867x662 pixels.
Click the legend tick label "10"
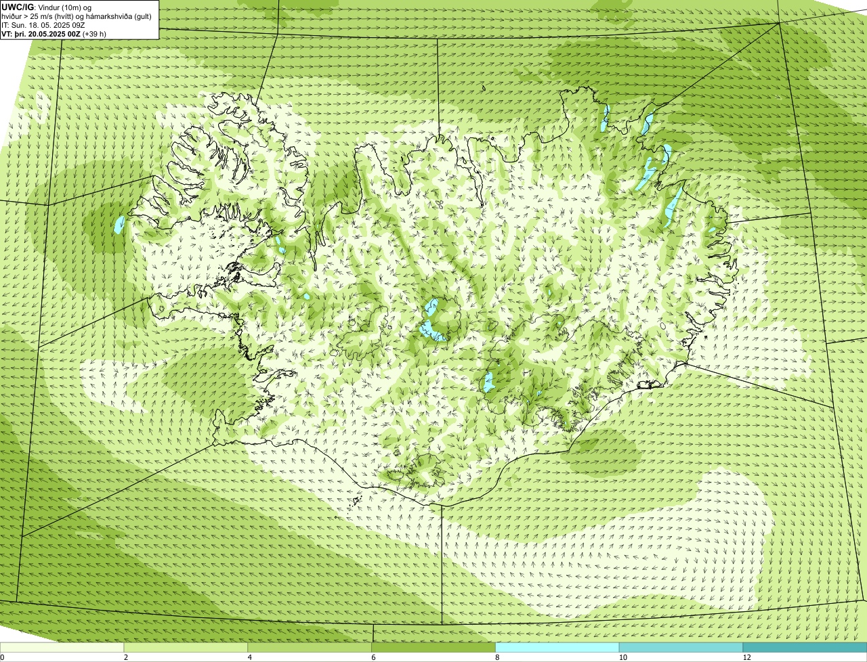coord(622,657)
